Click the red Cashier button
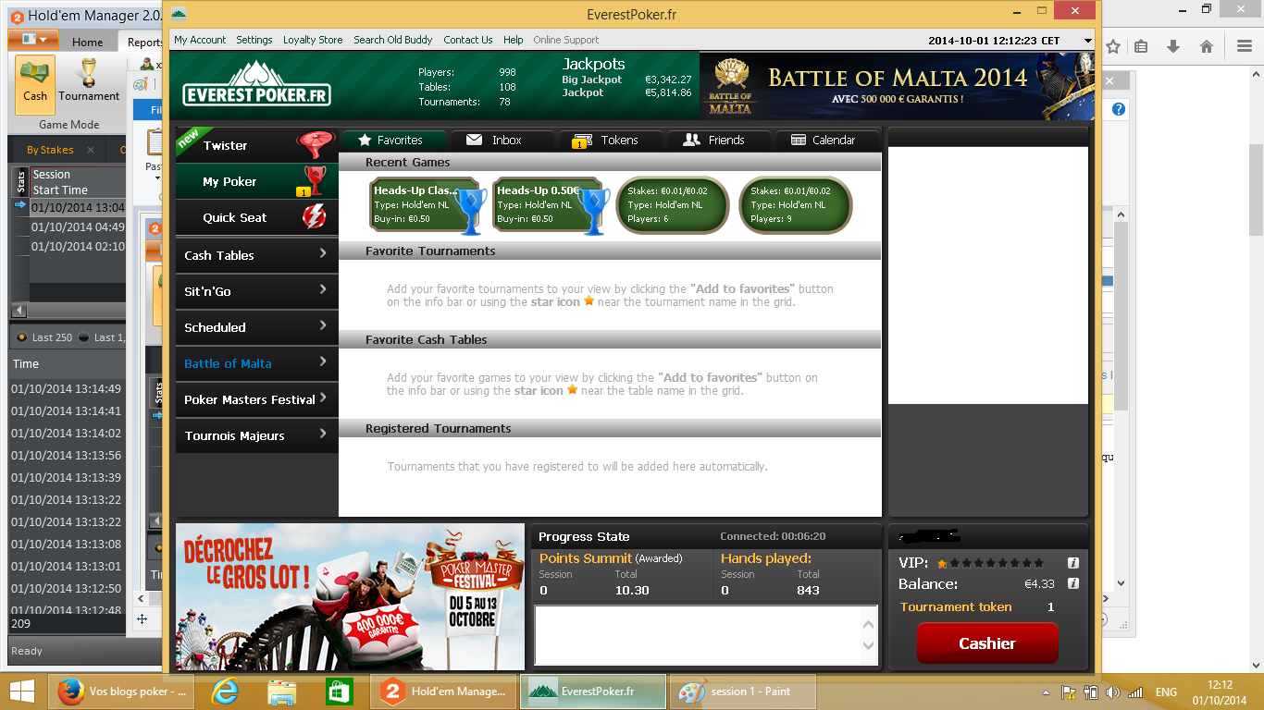 tap(987, 643)
